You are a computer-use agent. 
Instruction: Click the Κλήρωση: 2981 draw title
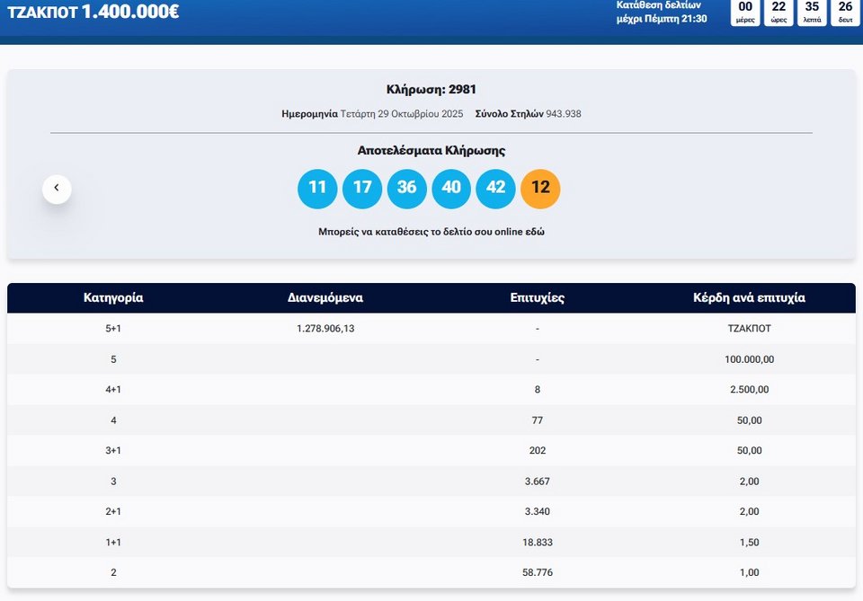(431, 90)
